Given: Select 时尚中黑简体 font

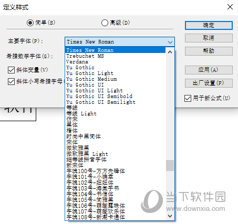Looking at the screenshot, I should pos(116,136).
